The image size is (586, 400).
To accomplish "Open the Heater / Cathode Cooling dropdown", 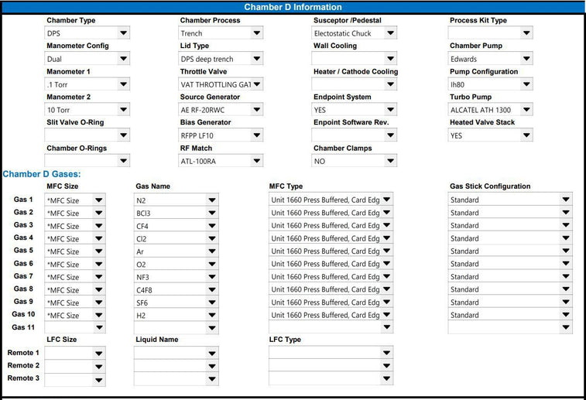I will pos(355,84).
